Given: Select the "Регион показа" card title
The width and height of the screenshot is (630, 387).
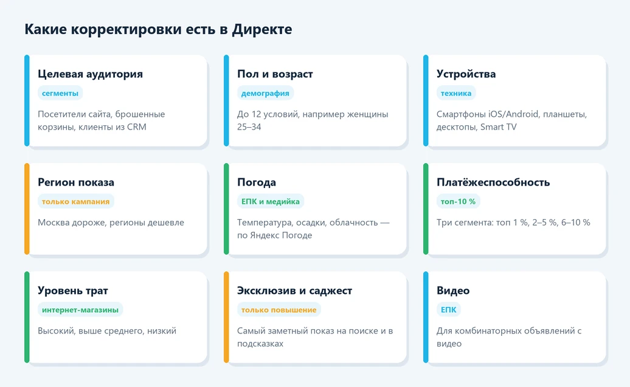Looking at the screenshot, I should click(x=76, y=183).
